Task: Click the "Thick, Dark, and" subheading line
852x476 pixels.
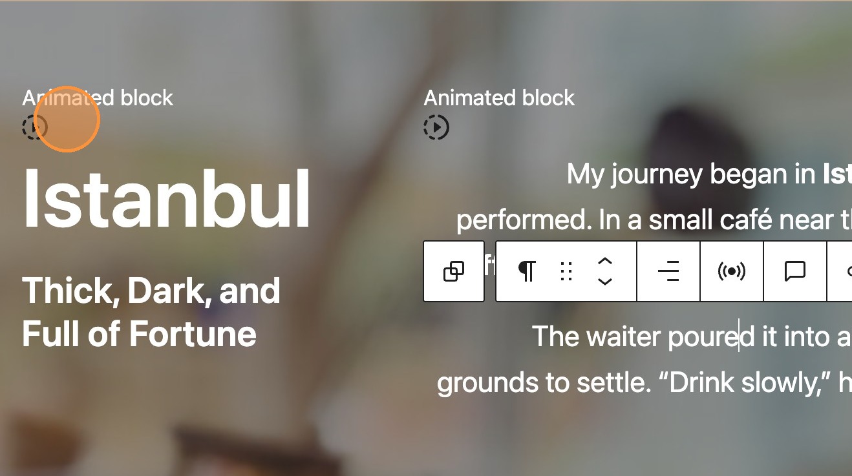Action: pos(151,291)
